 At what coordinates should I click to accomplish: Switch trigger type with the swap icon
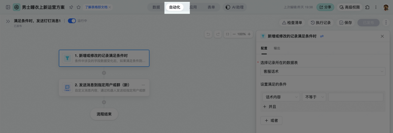coord(322,36)
